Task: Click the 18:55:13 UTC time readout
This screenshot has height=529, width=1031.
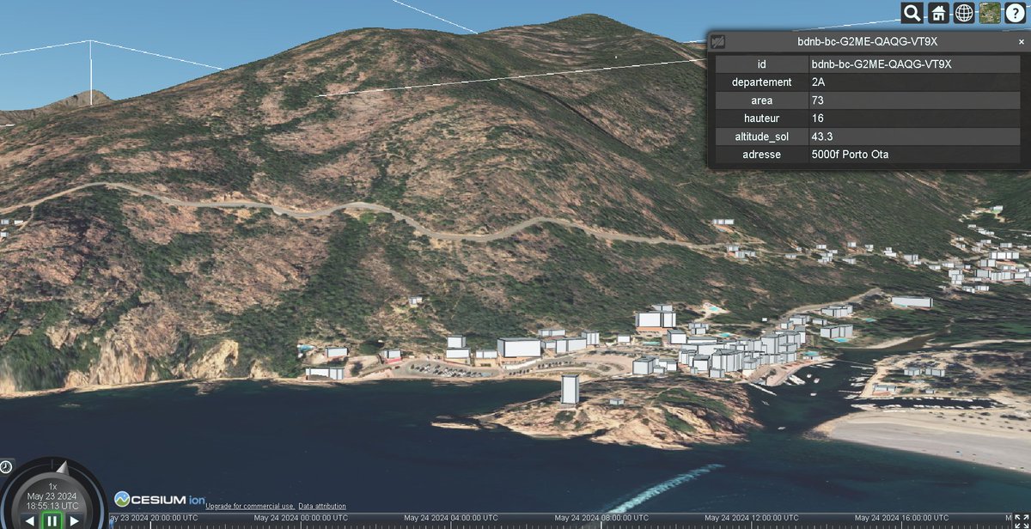Action: pos(52,507)
